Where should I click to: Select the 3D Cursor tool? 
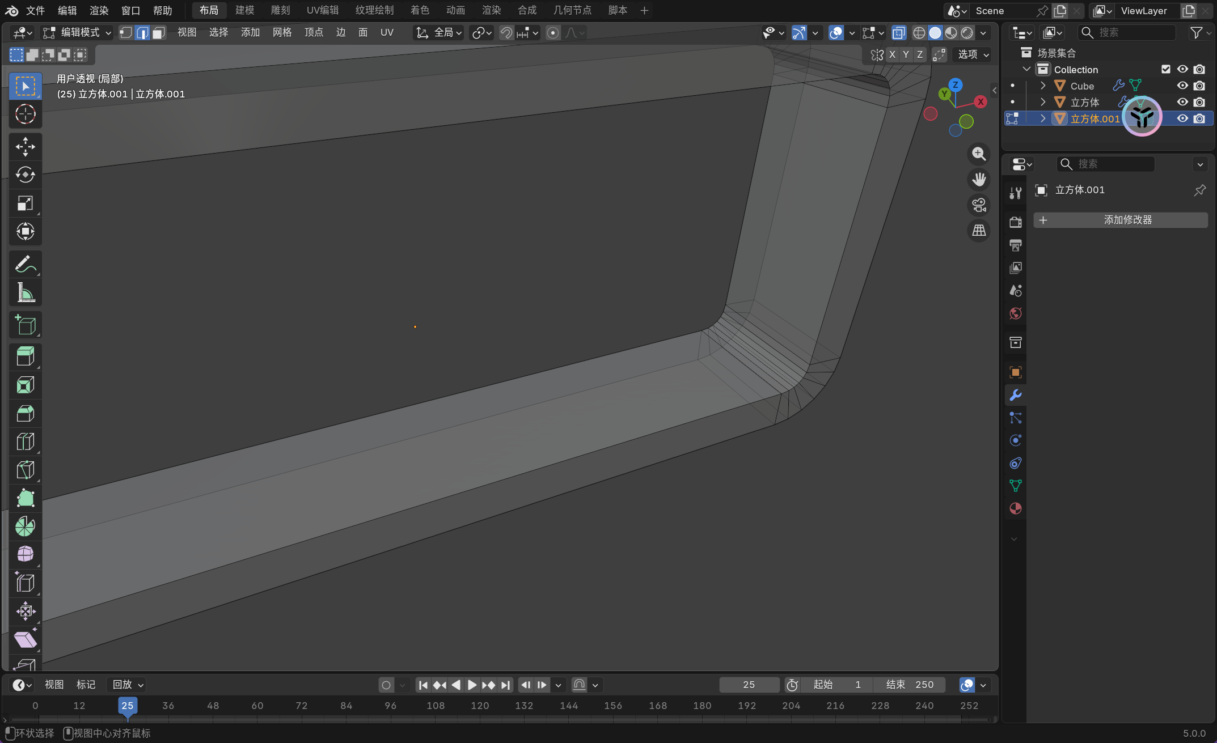pyautogui.click(x=25, y=114)
